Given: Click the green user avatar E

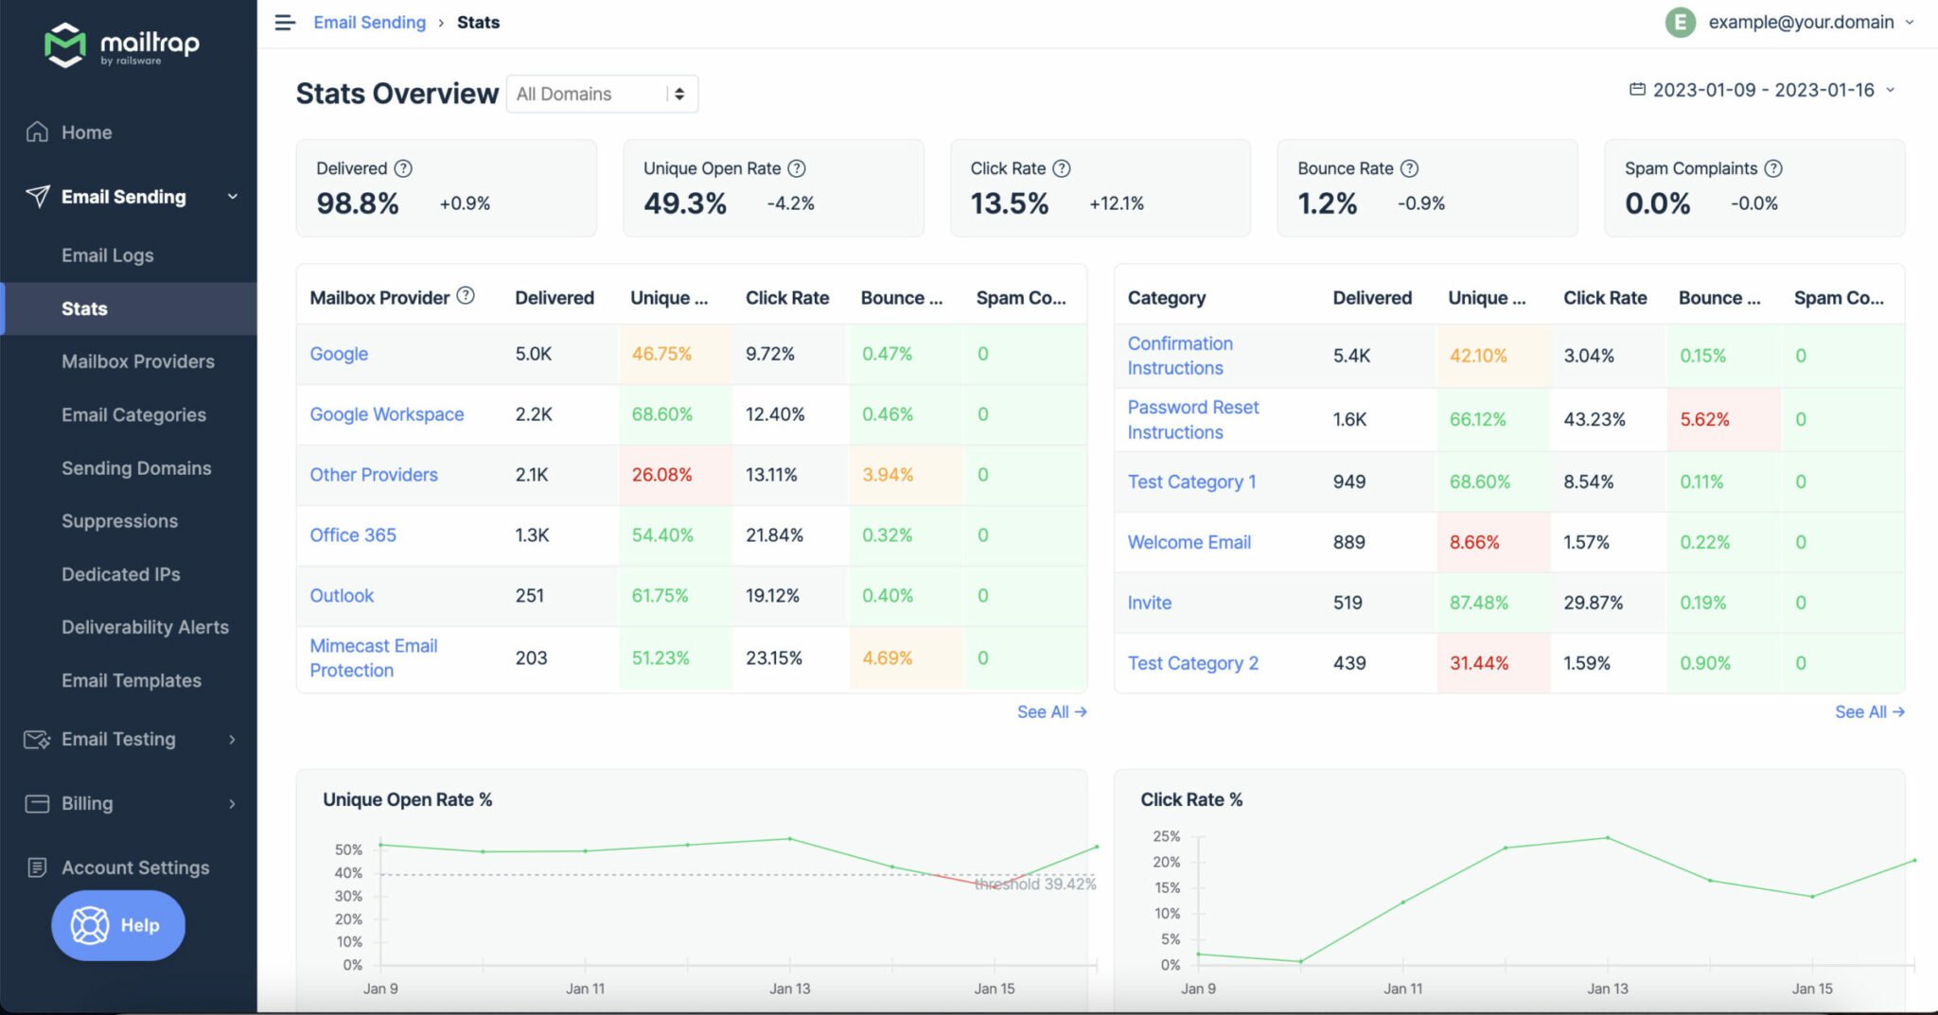Looking at the screenshot, I should (1681, 22).
